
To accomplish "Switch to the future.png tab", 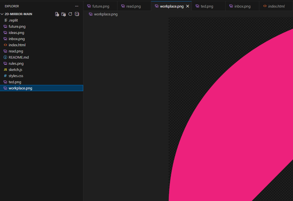I will pos(100,6).
